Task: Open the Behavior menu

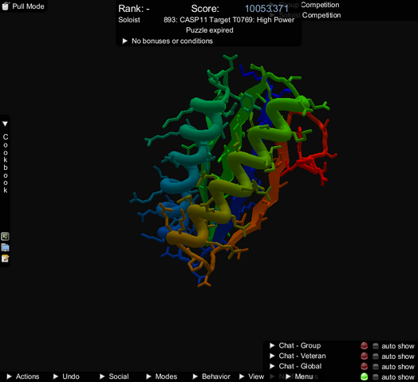Action: click(211, 376)
